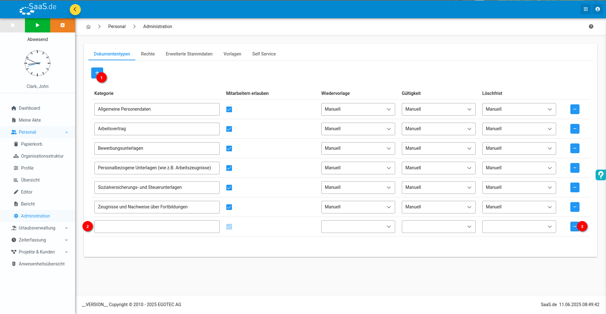The height and width of the screenshot is (314, 606).
Task: Open Wiedervorlage dropdown for Arbeitsvertrag
Action: coord(358,129)
